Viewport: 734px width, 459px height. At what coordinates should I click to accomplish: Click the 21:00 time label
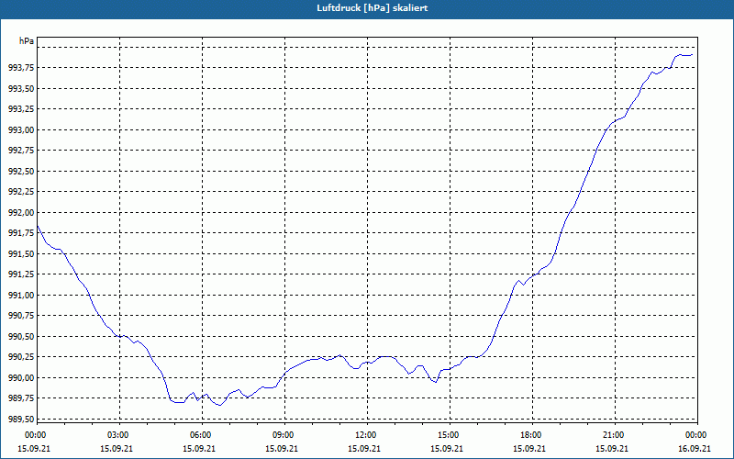pos(615,435)
